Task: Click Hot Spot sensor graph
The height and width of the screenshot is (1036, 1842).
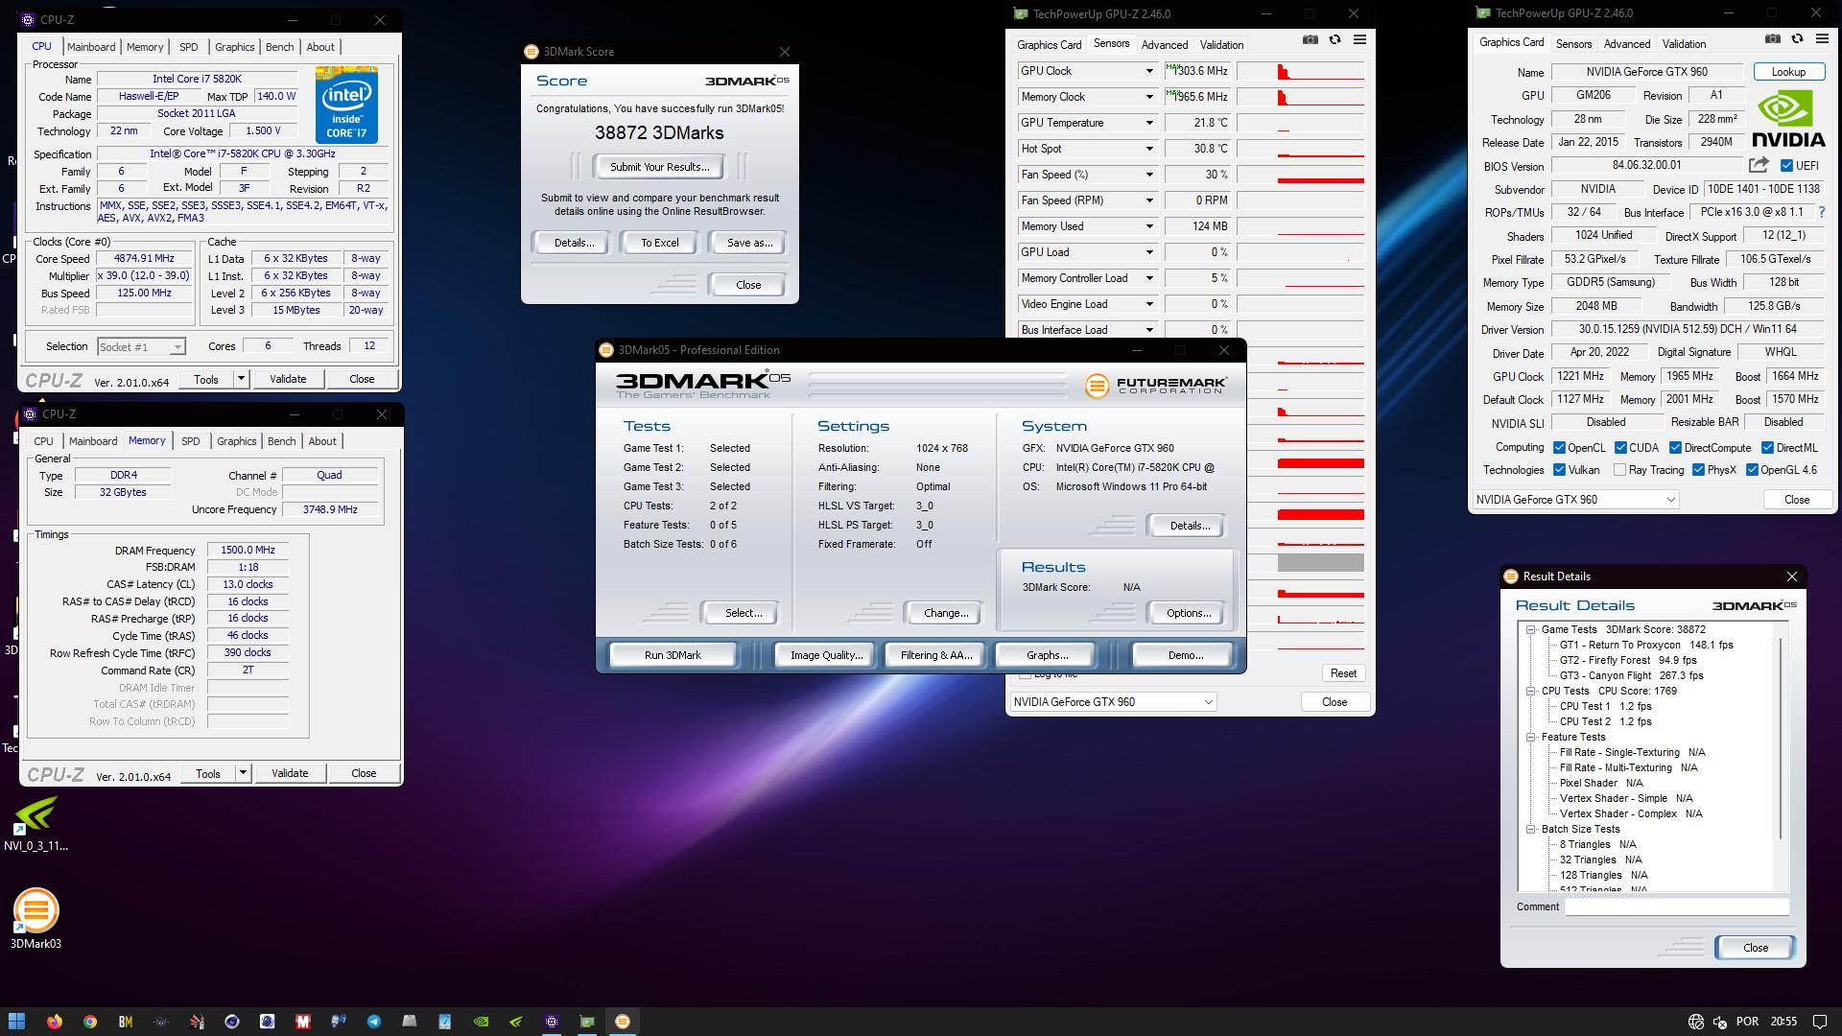Action: 1300,149
